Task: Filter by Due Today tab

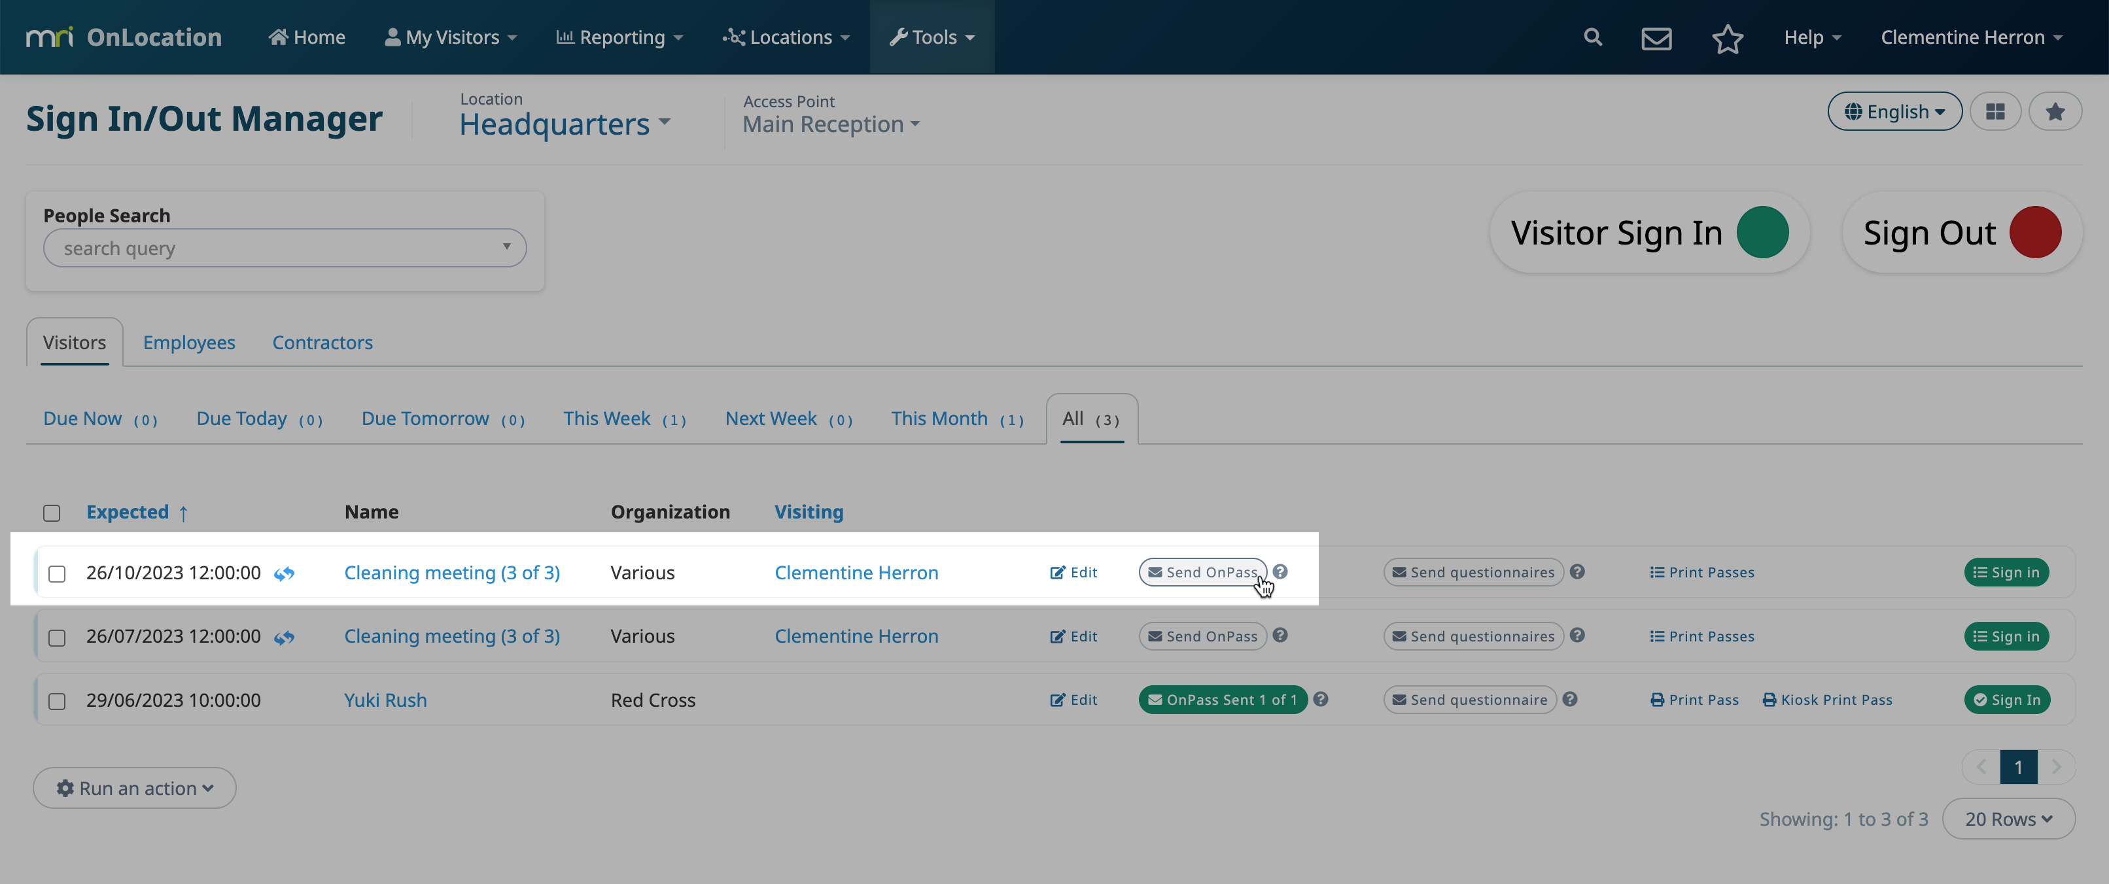Action: point(260,418)
